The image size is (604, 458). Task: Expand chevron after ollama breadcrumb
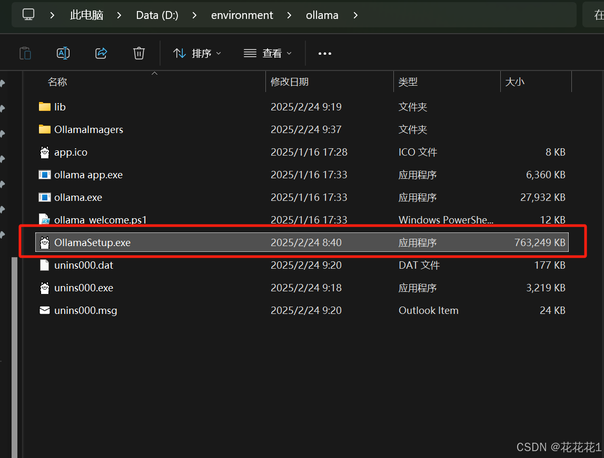tap(355, 15)
